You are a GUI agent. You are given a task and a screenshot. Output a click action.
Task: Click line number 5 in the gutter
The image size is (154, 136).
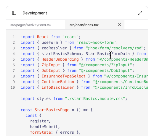(x=14, y=59)
